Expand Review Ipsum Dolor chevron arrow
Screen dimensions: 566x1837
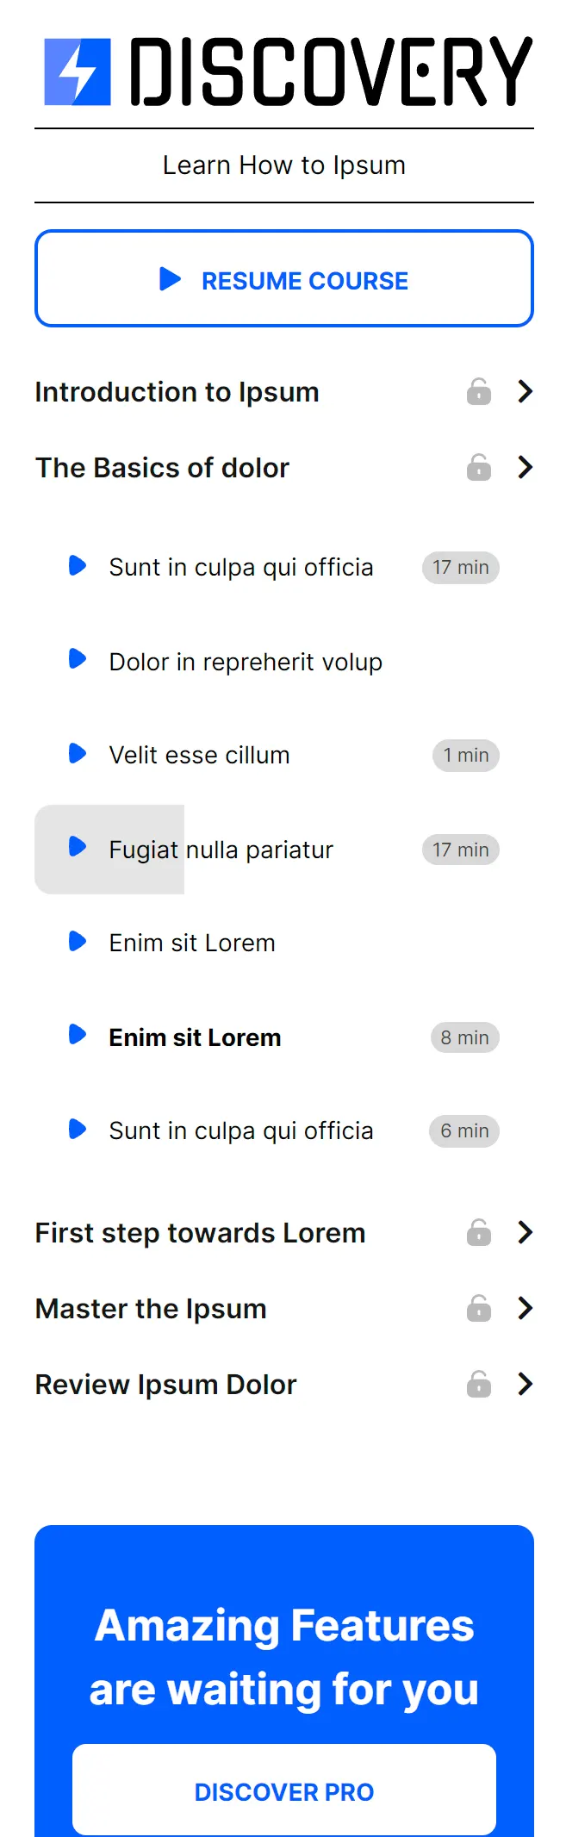[x=525, y=1384]
